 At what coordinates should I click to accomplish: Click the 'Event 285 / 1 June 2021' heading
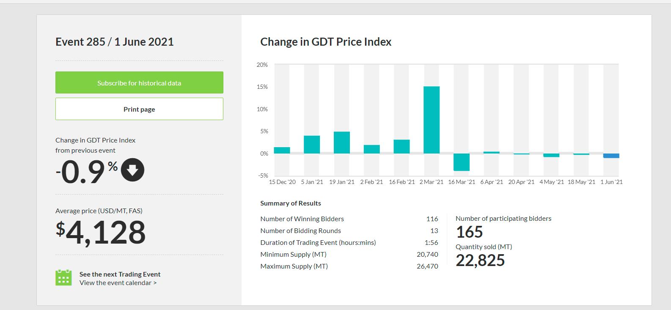[x=115, y=42]
